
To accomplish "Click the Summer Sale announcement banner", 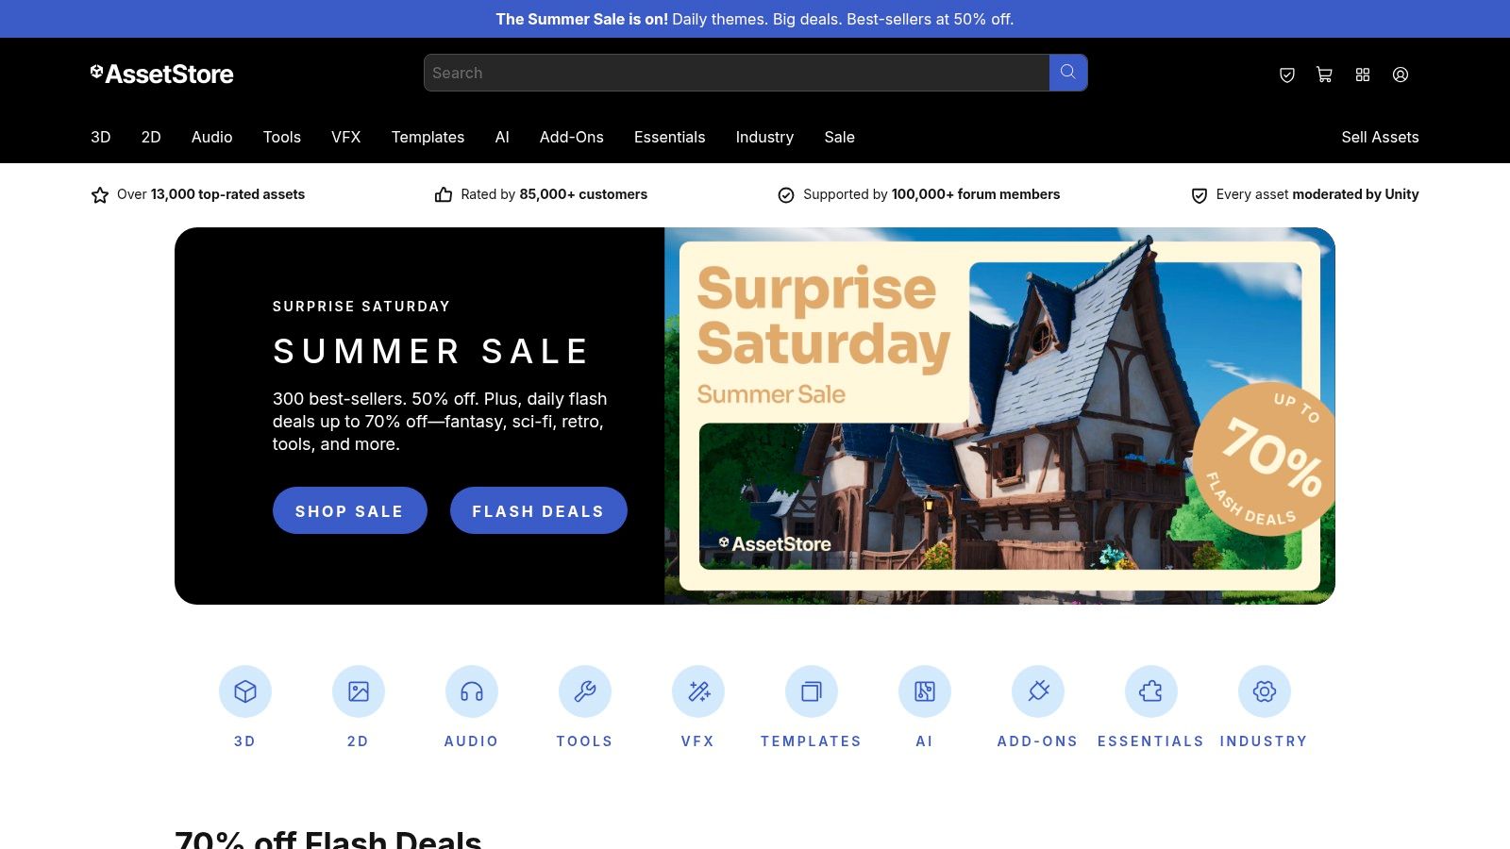I will (755, 19).
